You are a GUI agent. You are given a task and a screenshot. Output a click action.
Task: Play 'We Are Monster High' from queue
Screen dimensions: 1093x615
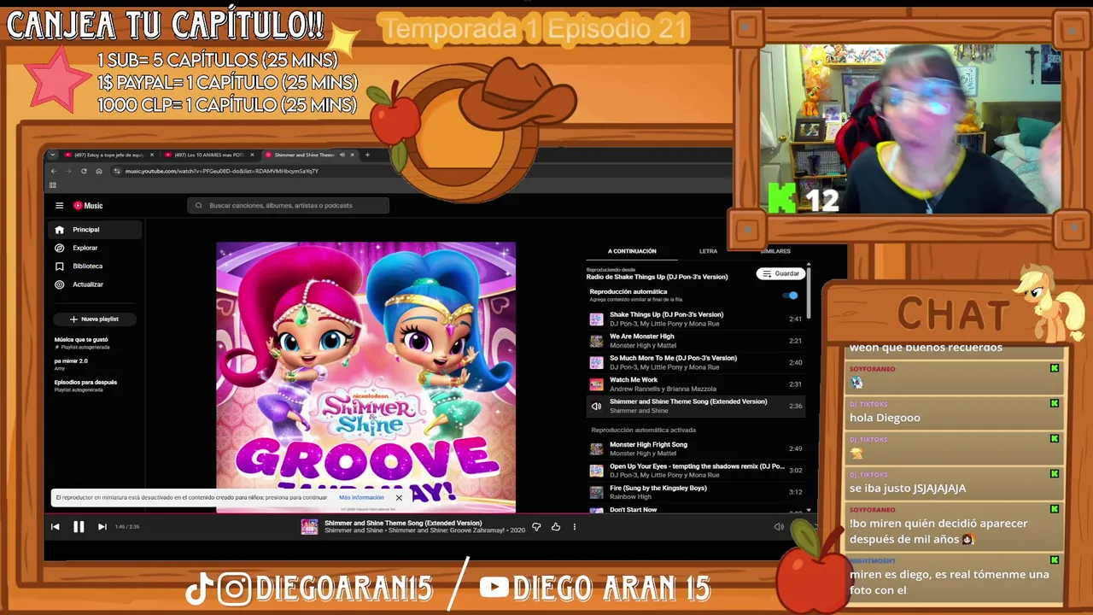point(696,341)
